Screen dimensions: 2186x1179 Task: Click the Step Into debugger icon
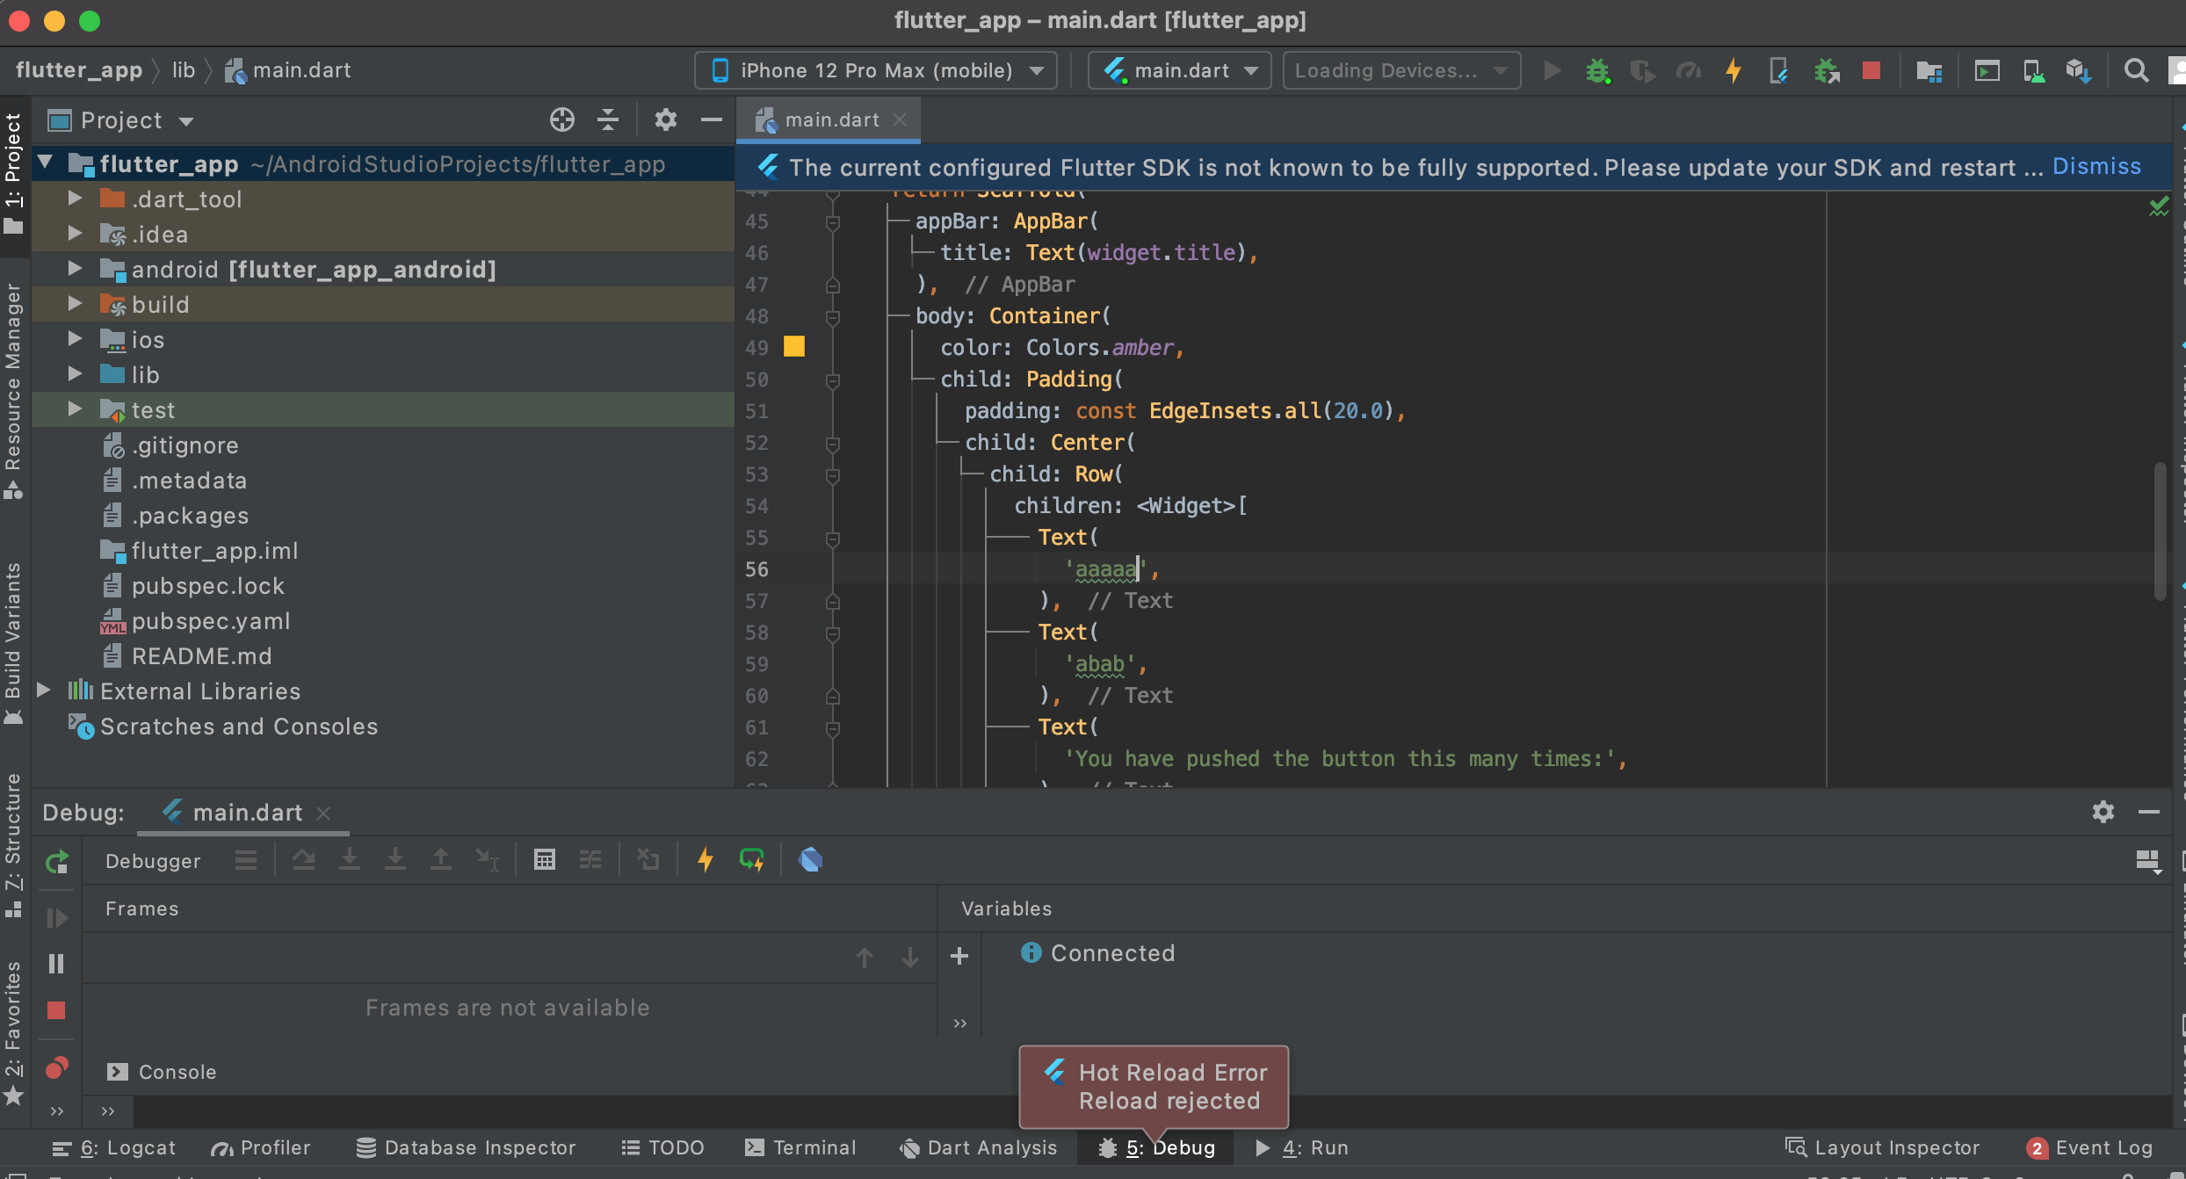350,859
